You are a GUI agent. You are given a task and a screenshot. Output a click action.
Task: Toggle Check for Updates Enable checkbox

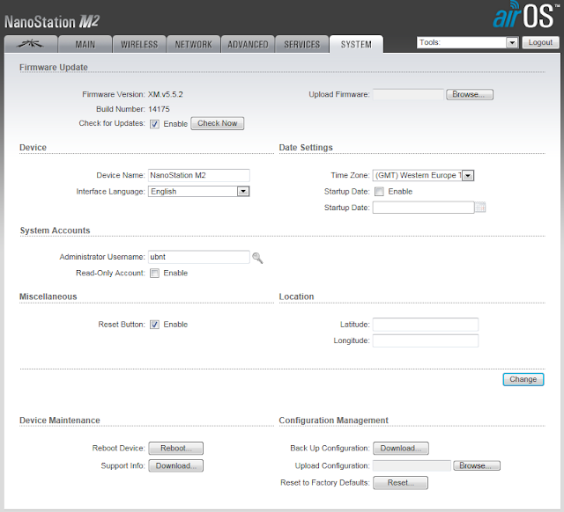pos(155,124)
